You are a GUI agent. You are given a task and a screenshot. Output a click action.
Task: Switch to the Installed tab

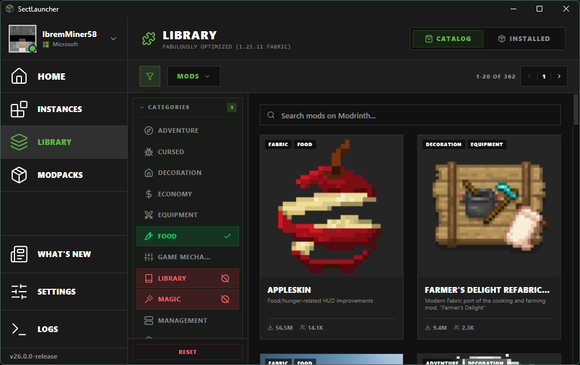click(x=523, y=39)
